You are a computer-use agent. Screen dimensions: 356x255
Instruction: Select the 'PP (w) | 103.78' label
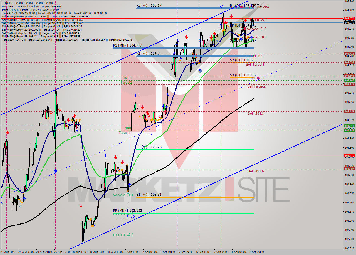[x=149, y=147]
